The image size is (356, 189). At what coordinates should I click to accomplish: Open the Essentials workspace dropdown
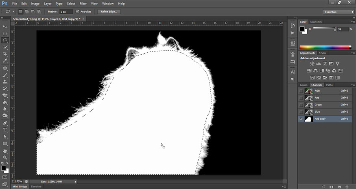pos(338,12)
